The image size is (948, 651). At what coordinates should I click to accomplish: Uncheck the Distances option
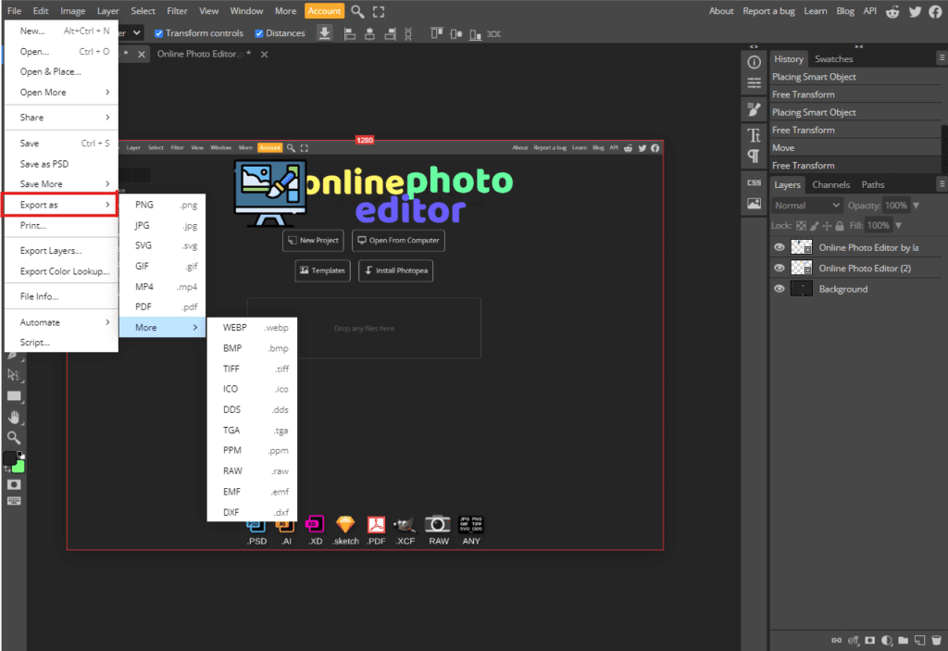click(259, 32)
